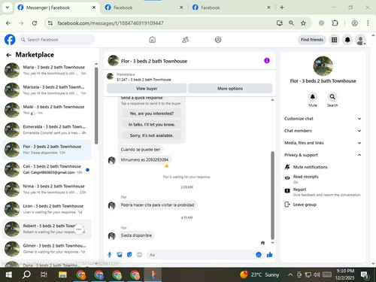Click the weather 23°C Sunny widget
This screenshot has height=282, width=376.
click(259, 274)
